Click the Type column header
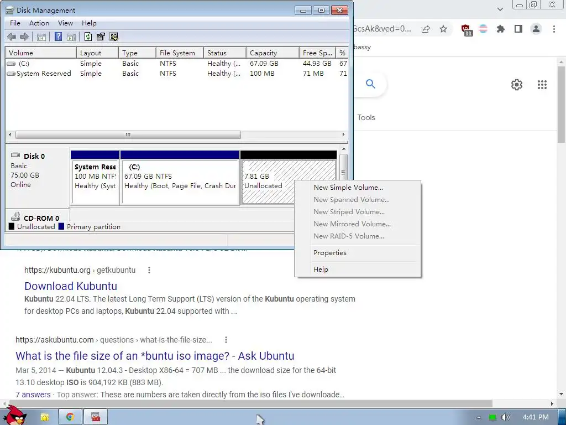This screenshot has width=566, height=425. pos(137,53)
